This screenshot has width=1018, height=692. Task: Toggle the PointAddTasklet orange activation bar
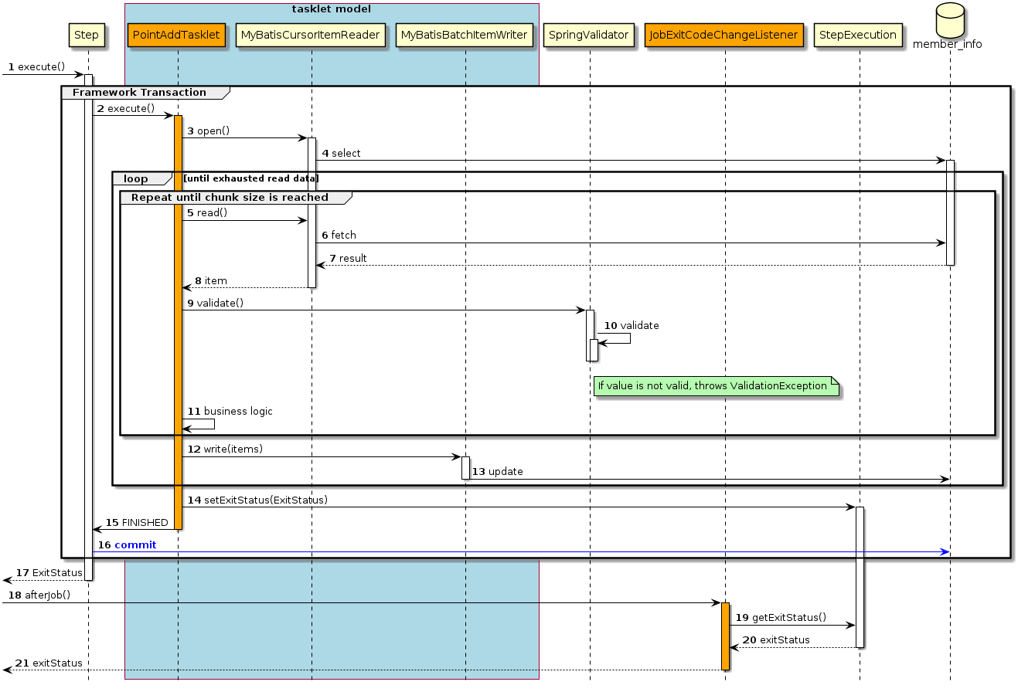(179, 309)
